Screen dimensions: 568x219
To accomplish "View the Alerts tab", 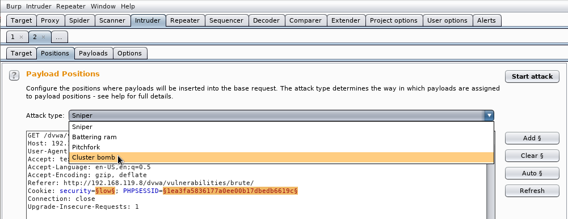I will point(486,20).
